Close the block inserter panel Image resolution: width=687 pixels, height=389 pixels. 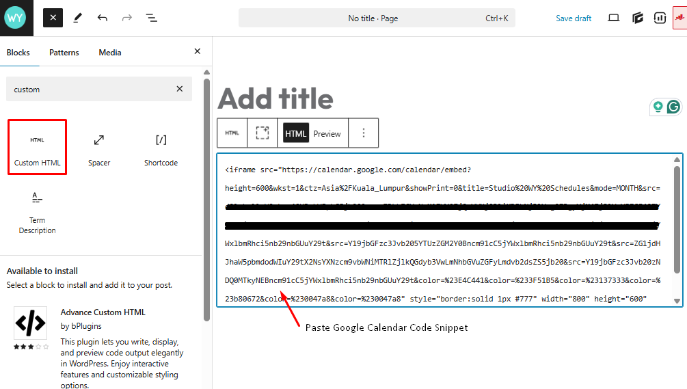pyautogui.click(x=197, y=52)
